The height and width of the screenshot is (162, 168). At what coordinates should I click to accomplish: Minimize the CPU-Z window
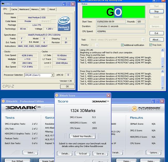pyautogui.click(x=64, y=4)
